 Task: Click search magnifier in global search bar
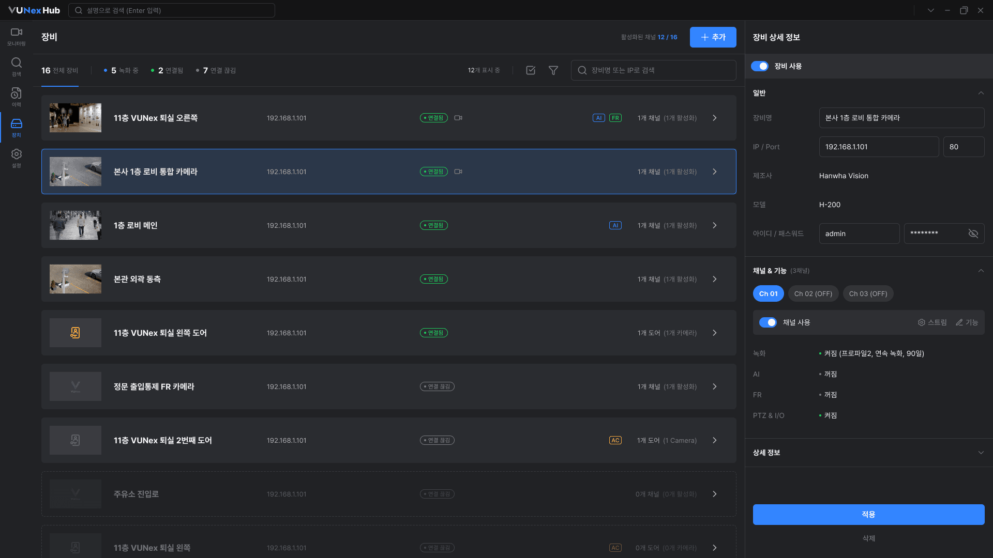pyautogui.click(x=79, y=10)
